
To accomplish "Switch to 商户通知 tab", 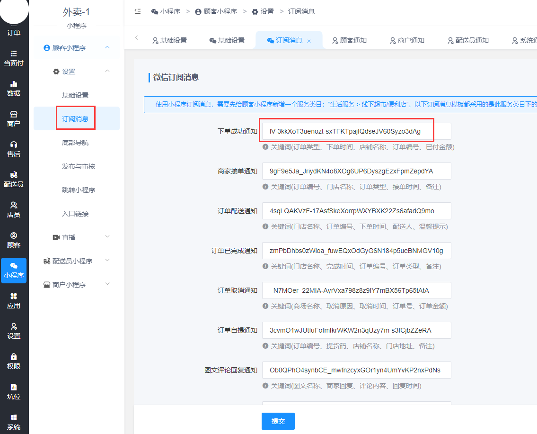I will (407, 40).
